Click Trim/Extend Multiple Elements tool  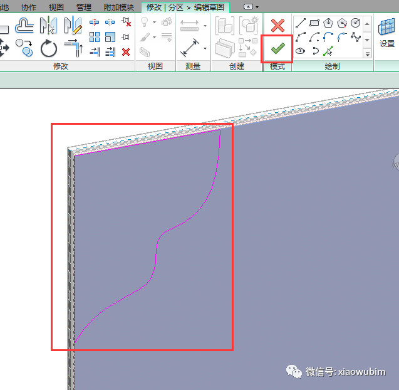pos(110,52)
